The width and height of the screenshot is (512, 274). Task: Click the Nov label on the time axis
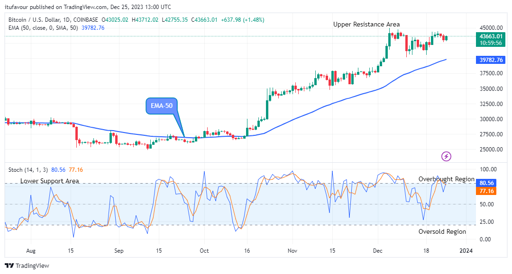pos(293,250)
